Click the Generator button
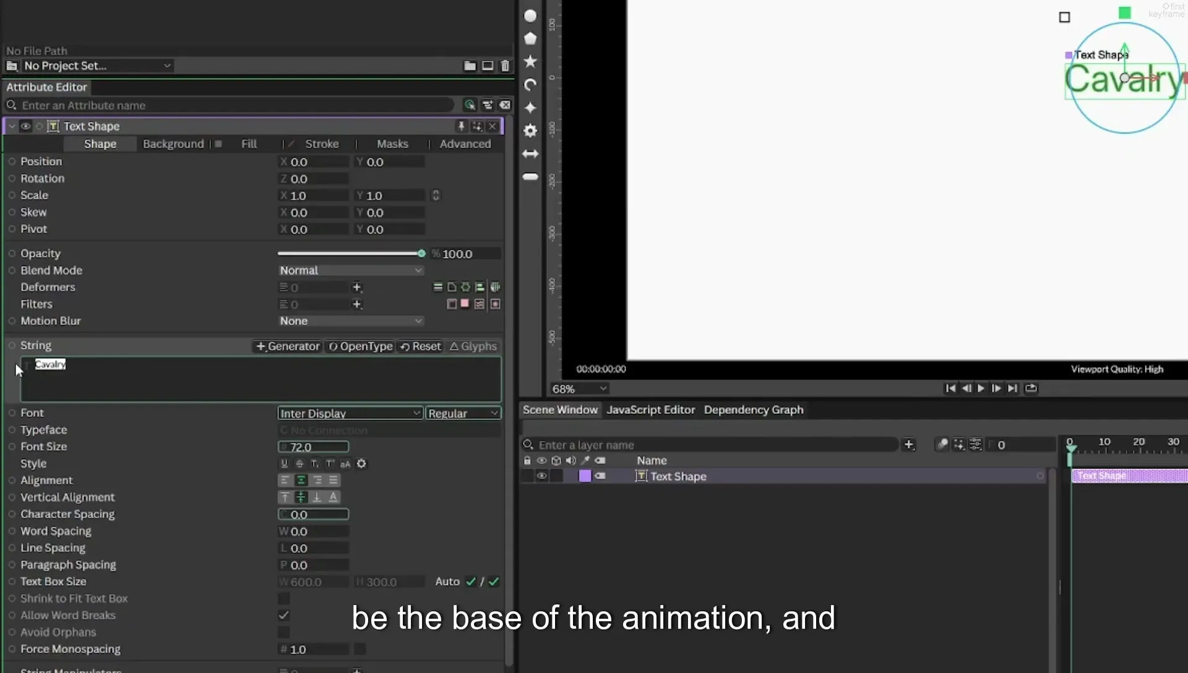This screenshot has width=1188, height=673. pos(288,346)
